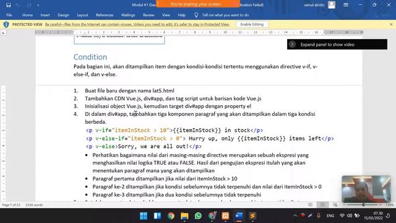Click the 'Paragraf ke-3 ditampilkan' bullet

(x=176, y=195)
